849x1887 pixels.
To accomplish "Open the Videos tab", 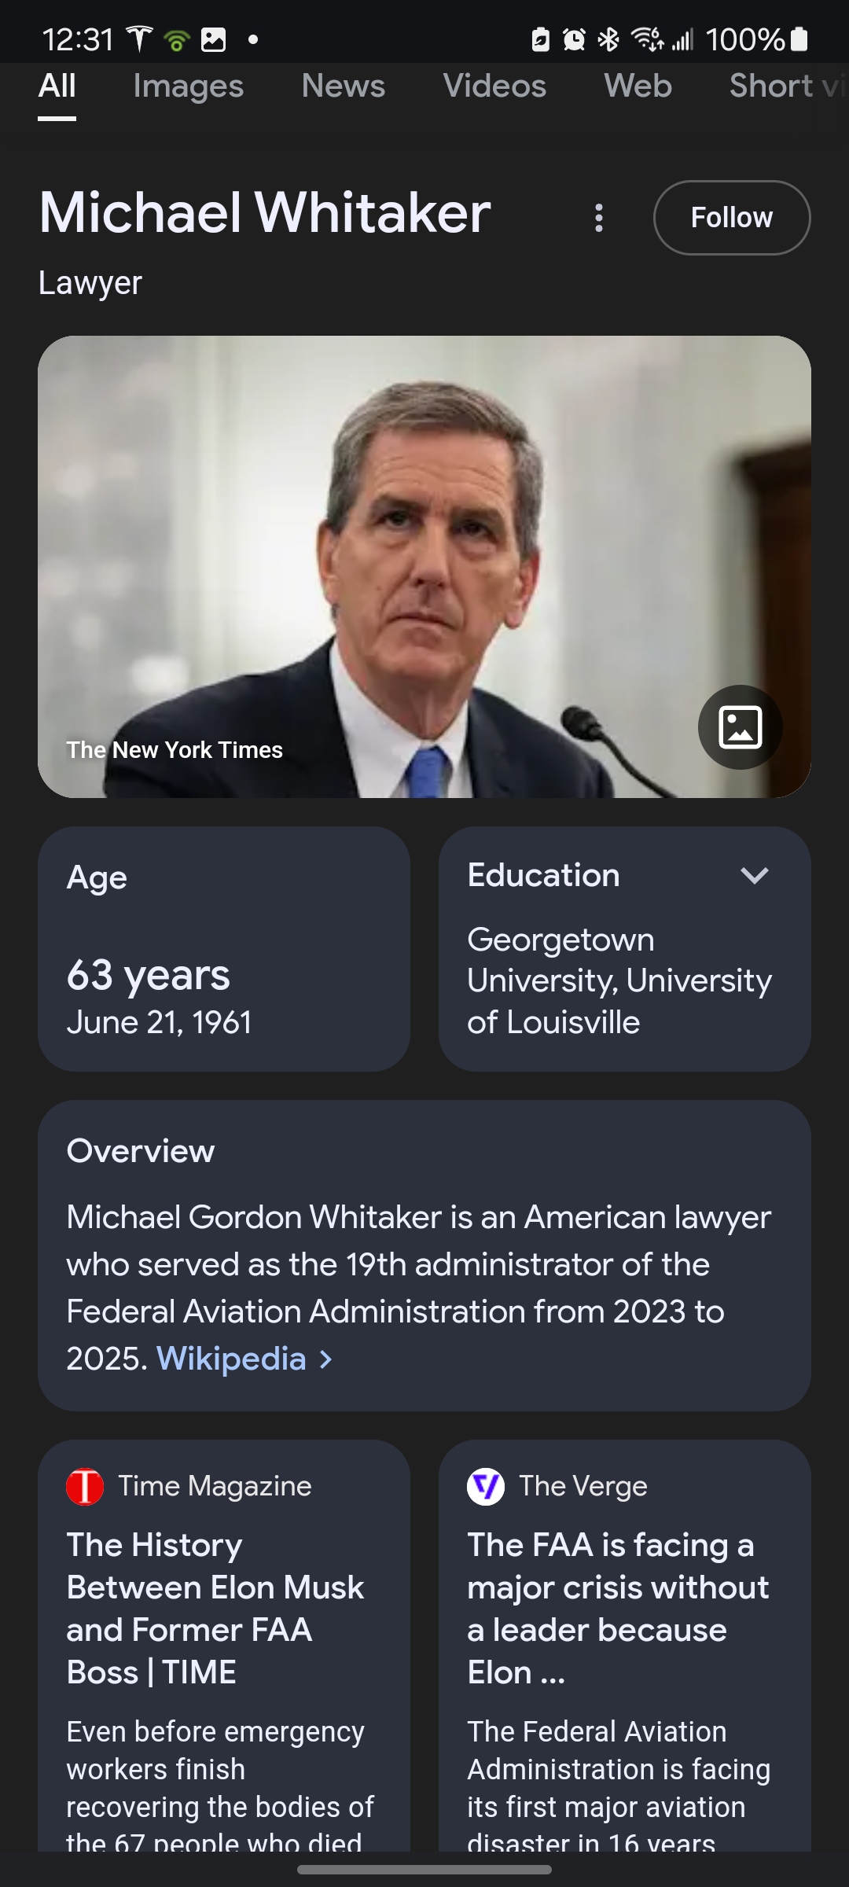I will point(494,86).
